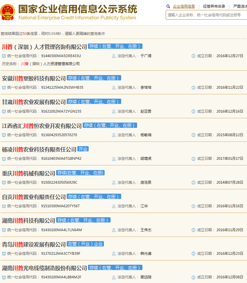Screen dimensions: 247x283
Task: Click info icon beside date 2016年12月27日
Action: (x=193, y=56)
